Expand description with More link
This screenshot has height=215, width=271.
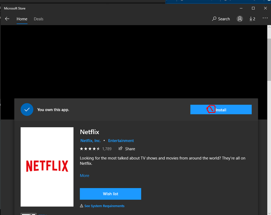tap(85, 176)
